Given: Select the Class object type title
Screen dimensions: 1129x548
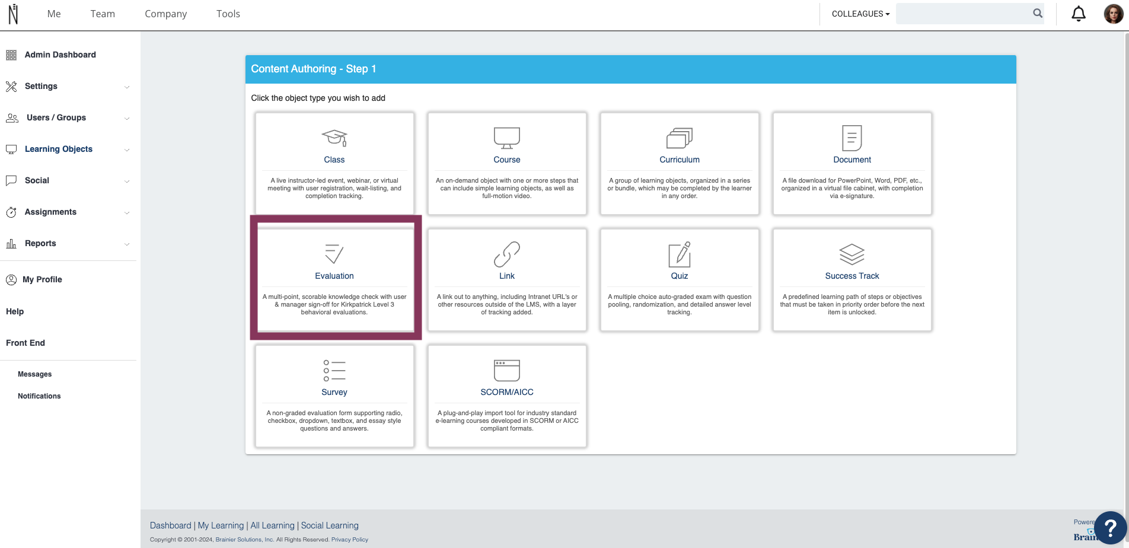Looking at the screenshot, I should [334, 160].
